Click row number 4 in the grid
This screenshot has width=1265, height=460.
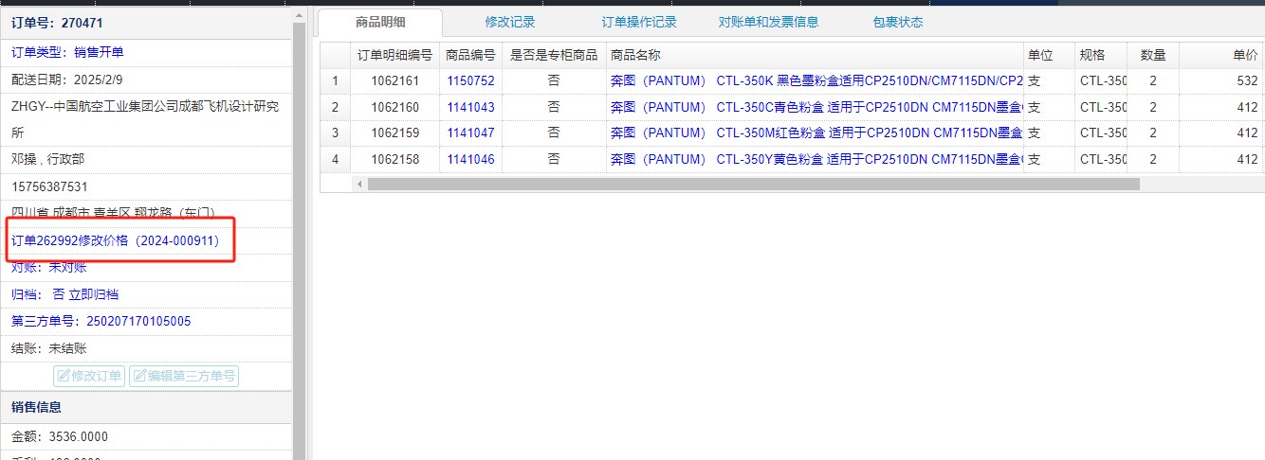click(x=335, y=160)
